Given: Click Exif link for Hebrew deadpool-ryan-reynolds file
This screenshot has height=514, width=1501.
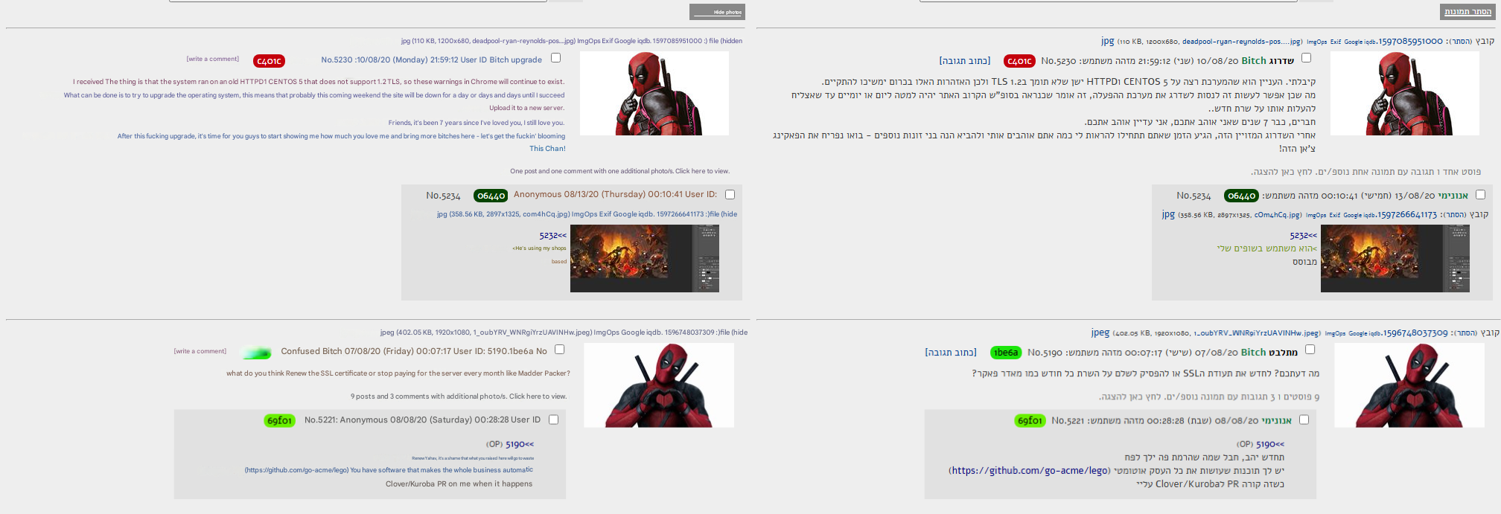Looking at the screenshot, I should pos(1335,42).
